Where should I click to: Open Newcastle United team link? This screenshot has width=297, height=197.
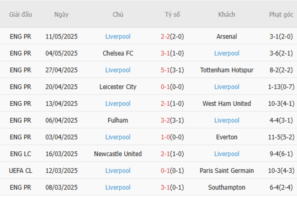click(118, 154)
